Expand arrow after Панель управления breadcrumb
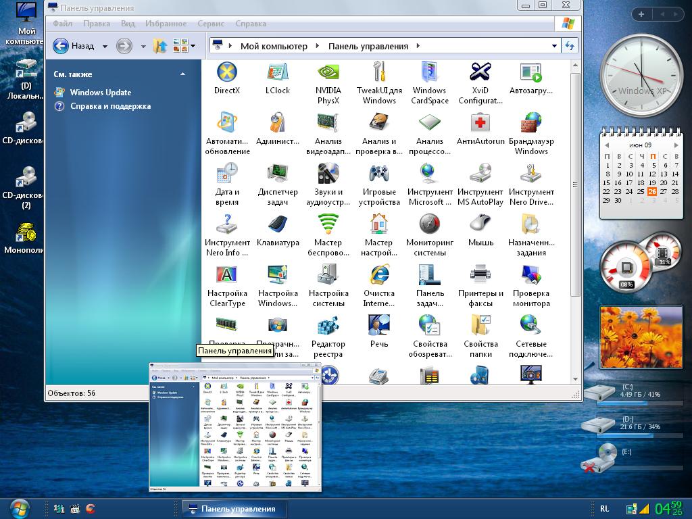692x519 pixels. pos(418,46)
